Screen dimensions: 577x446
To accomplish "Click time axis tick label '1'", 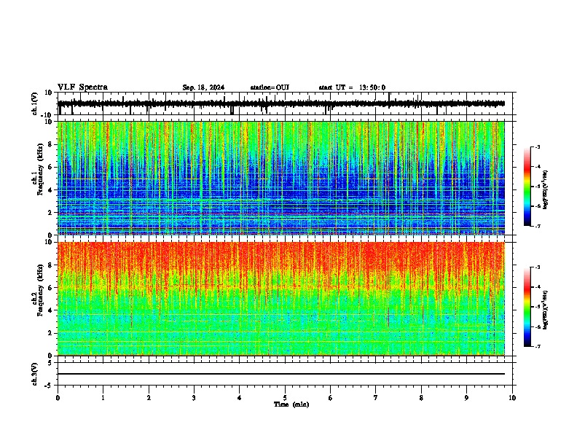I will [x=103, y=398].
